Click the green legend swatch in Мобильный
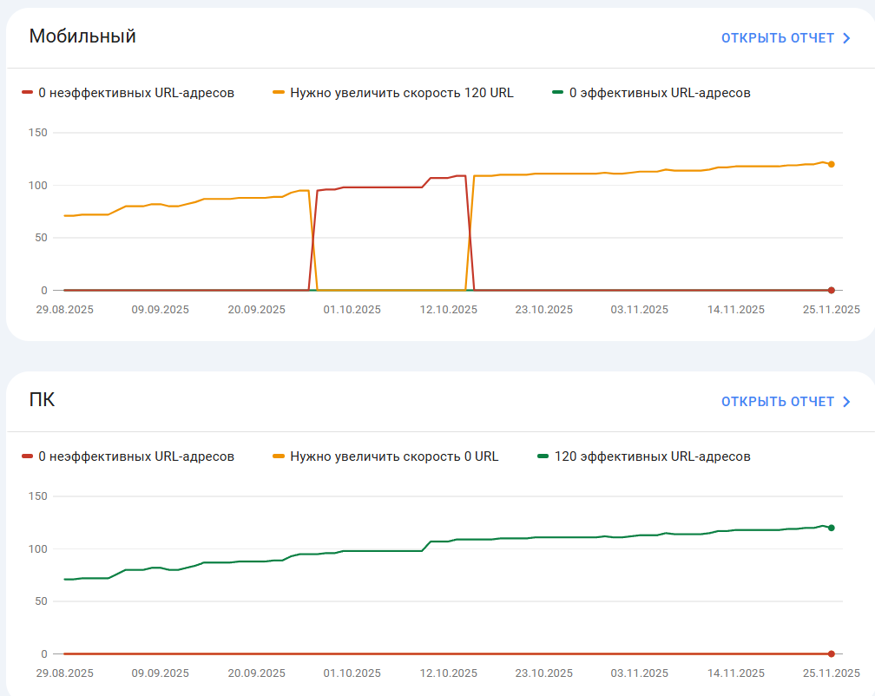Viewport: 875px width, 696px height. click(x=557, y=92)
